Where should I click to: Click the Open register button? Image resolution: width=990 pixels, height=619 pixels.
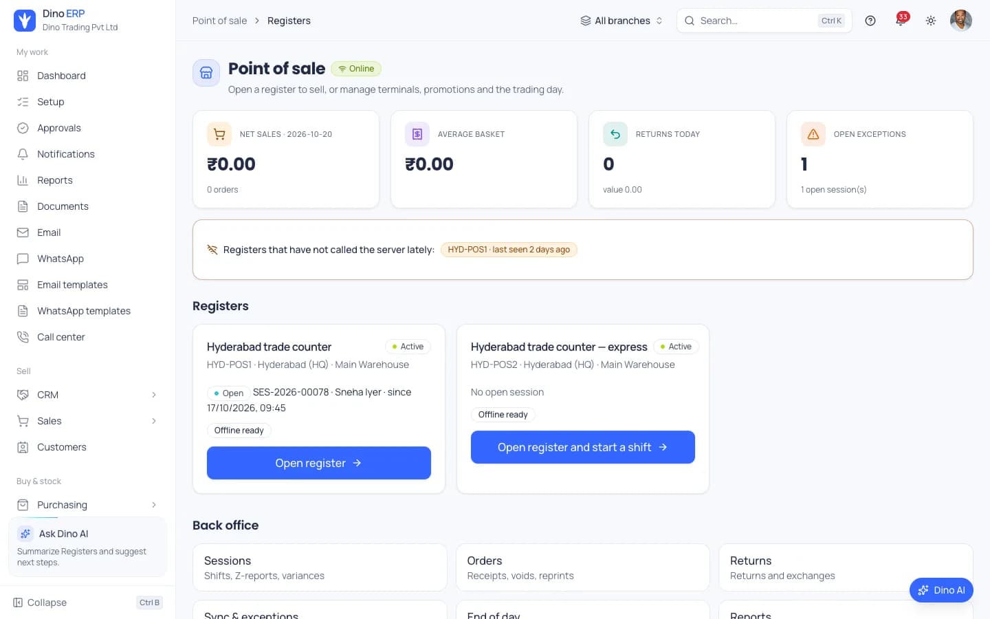tap(319, 463)
